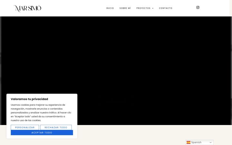The image size is (232, 145).
Task: Expand the Proyectos dropdown chevron
Action: [153, 8]
